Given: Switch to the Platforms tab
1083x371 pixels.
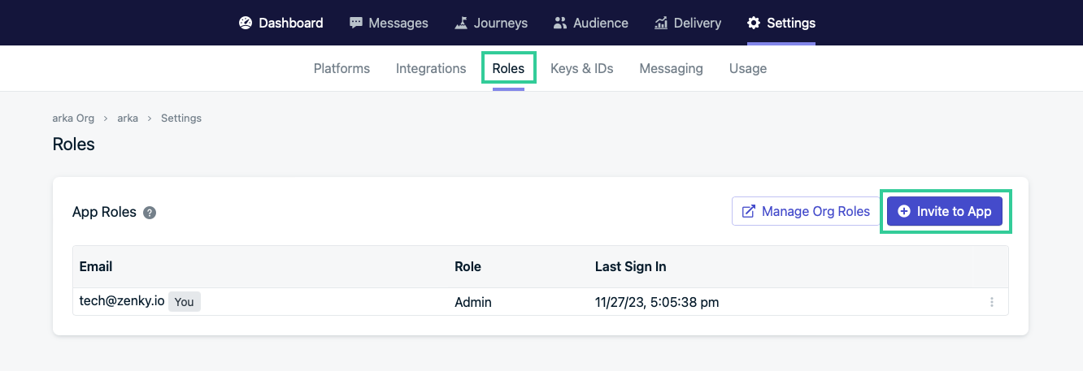Looking at the screenshot, I should click(341, 68).
